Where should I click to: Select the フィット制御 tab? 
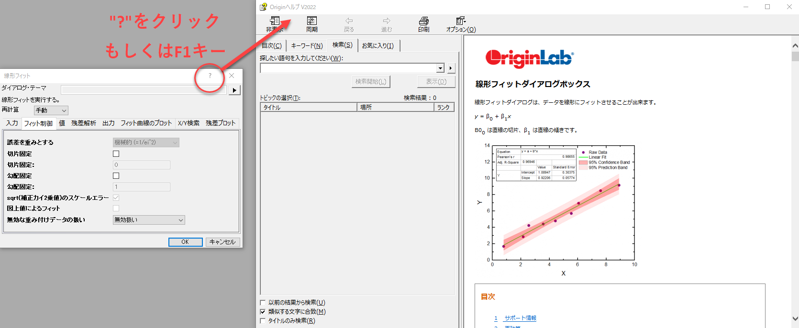[x=38, y=123]
